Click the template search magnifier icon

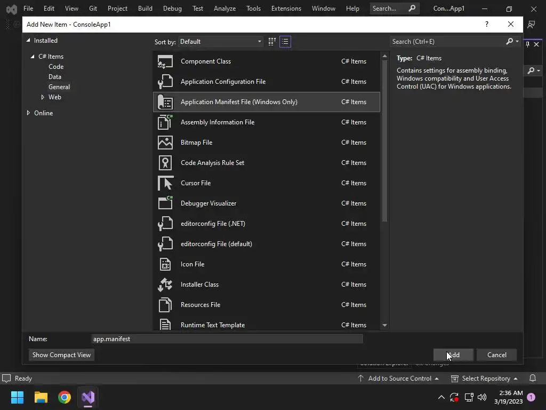tap(509, 42)
